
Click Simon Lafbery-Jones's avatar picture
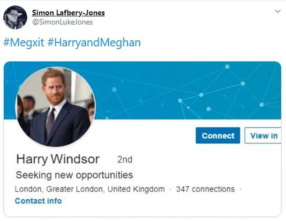point(15,18)
